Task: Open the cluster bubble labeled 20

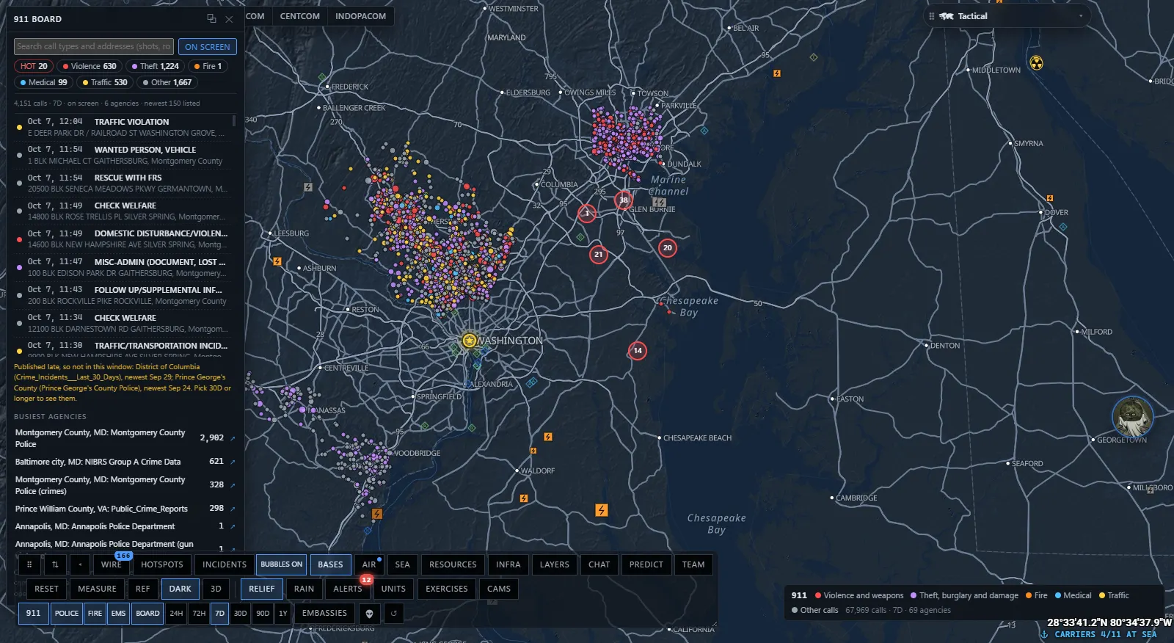Action: pos(668,248)
